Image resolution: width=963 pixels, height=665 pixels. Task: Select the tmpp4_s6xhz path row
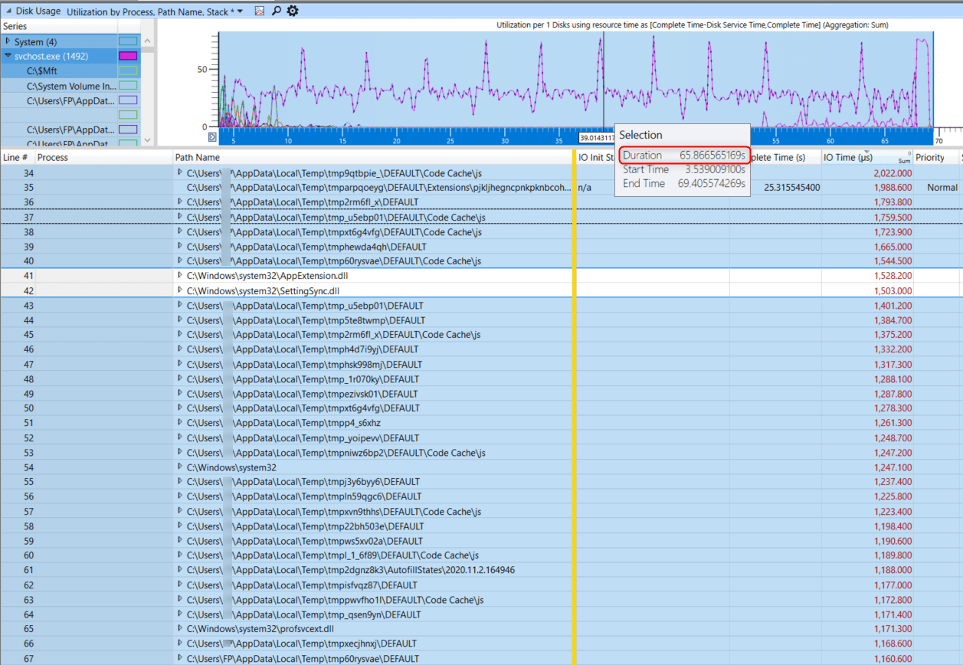pyautogui.click(x=283, y=423)
